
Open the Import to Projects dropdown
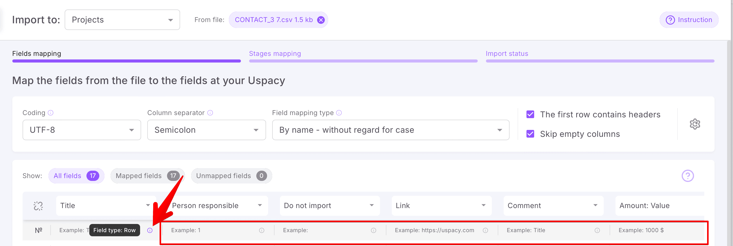pyautogui.click(x=122, y=19)
